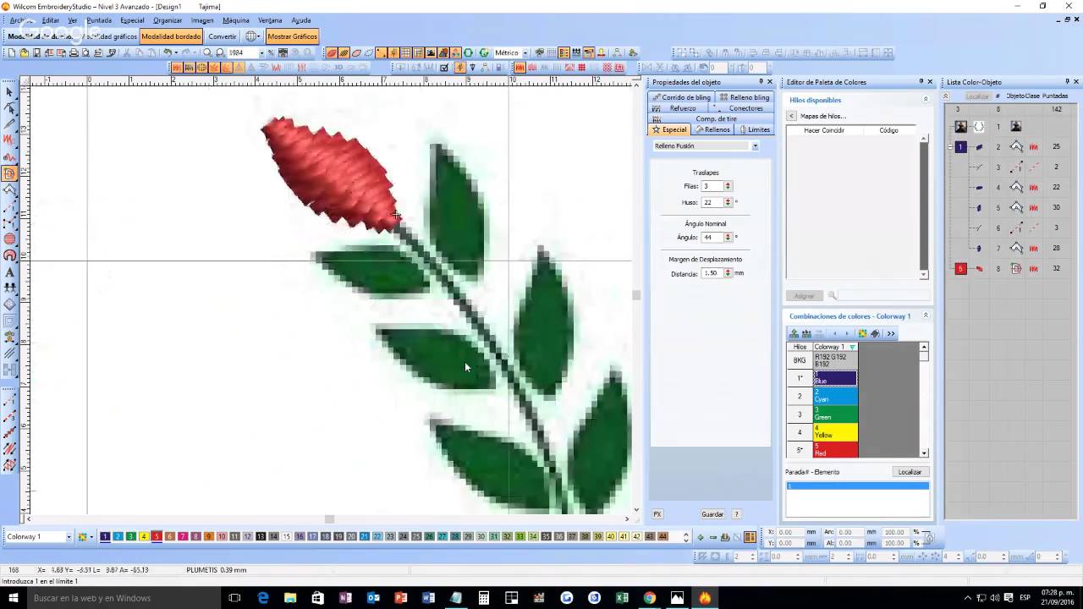1083x609 pixels.
Task: Open Excel from the taskbar
Action: point(622,598)
